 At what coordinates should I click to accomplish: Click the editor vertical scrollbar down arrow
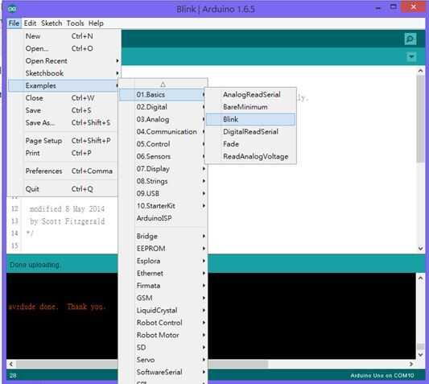[x=420, y=248]
